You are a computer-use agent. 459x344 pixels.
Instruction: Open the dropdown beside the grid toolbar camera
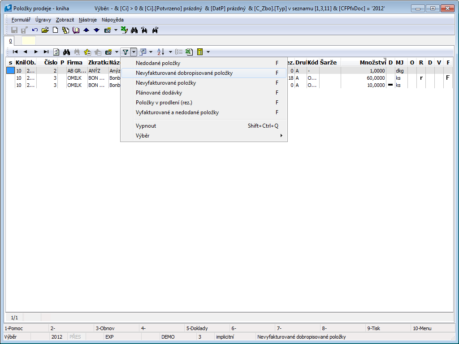click(x=117, y=52)
